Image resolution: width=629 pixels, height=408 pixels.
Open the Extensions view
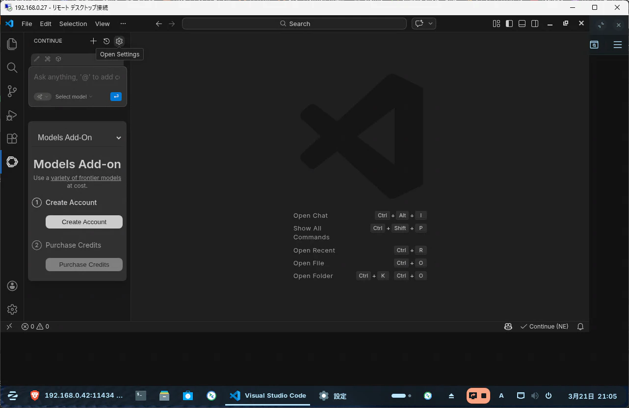coord(12,138)
